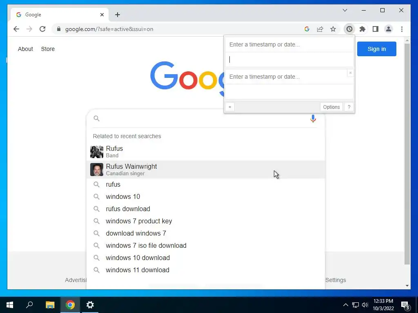Click the magnifier icon in the Google search box
418x313 pixels.
point(96,119)
